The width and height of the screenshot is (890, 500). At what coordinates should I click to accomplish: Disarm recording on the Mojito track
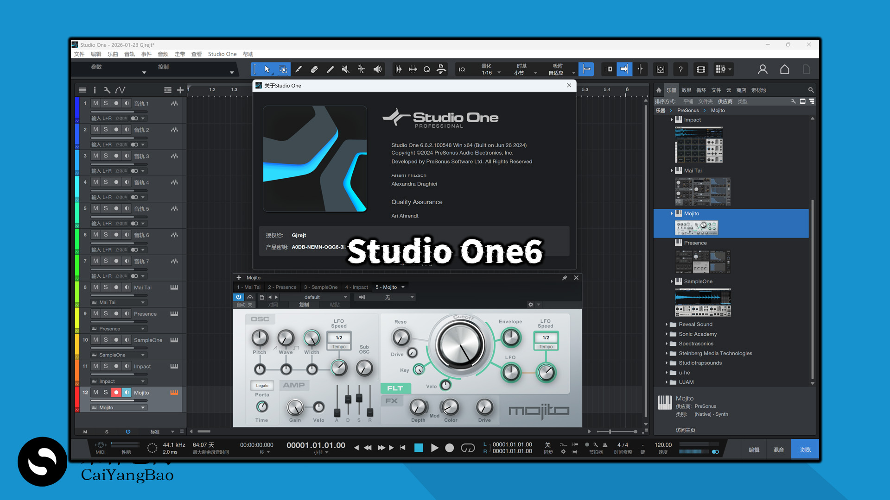116,392
